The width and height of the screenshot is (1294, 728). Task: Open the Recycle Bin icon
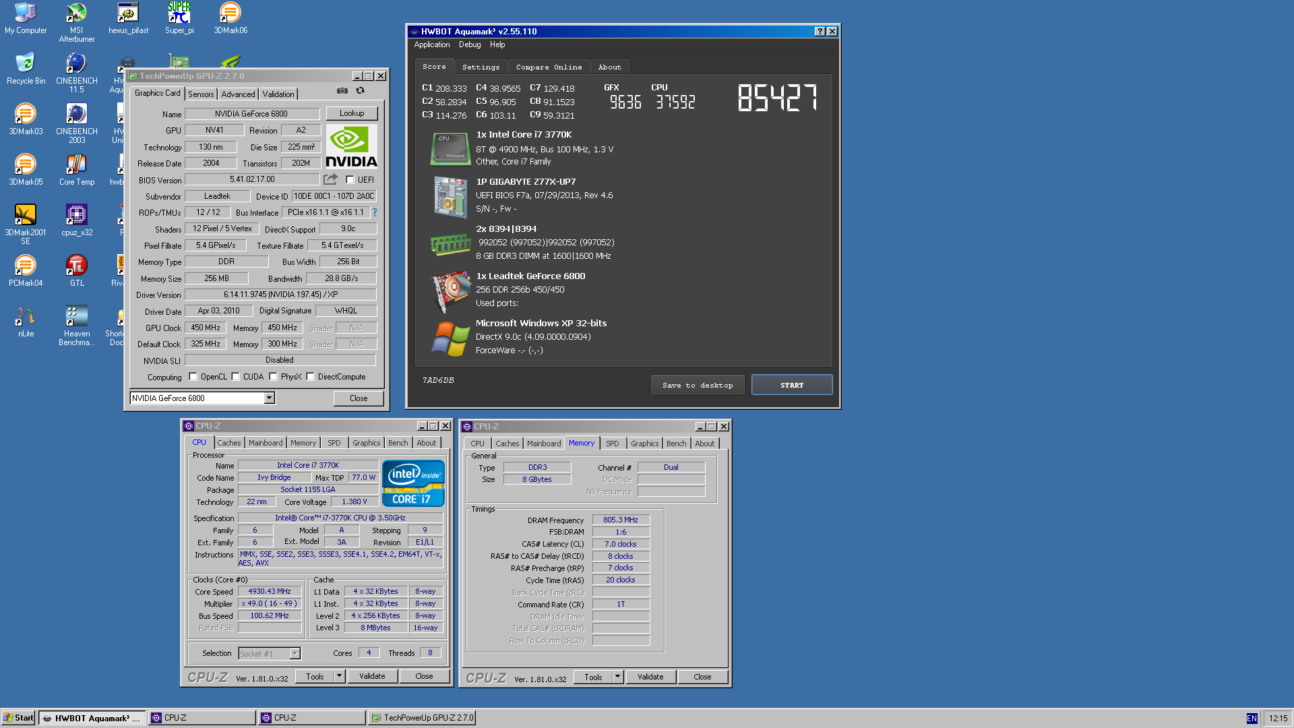(26, 69)
